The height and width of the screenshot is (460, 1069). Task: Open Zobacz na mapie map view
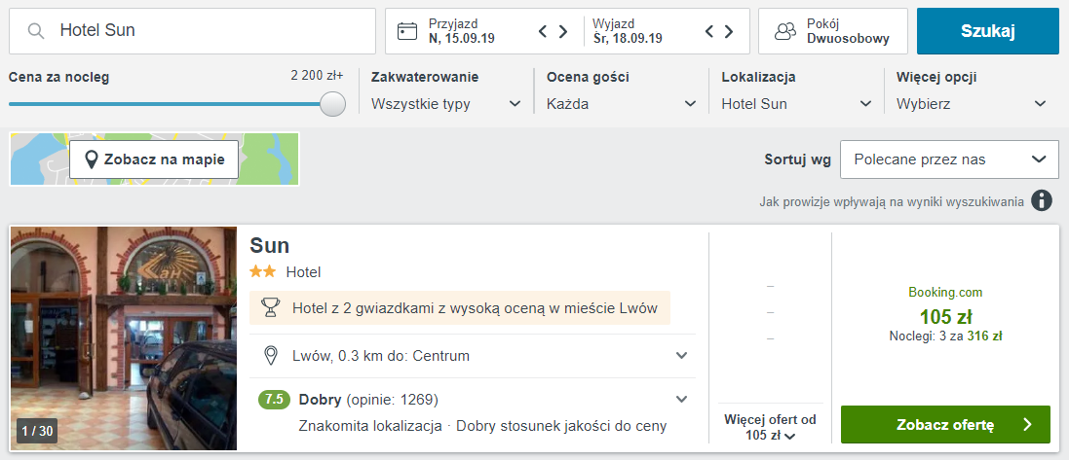pos(154,159)
